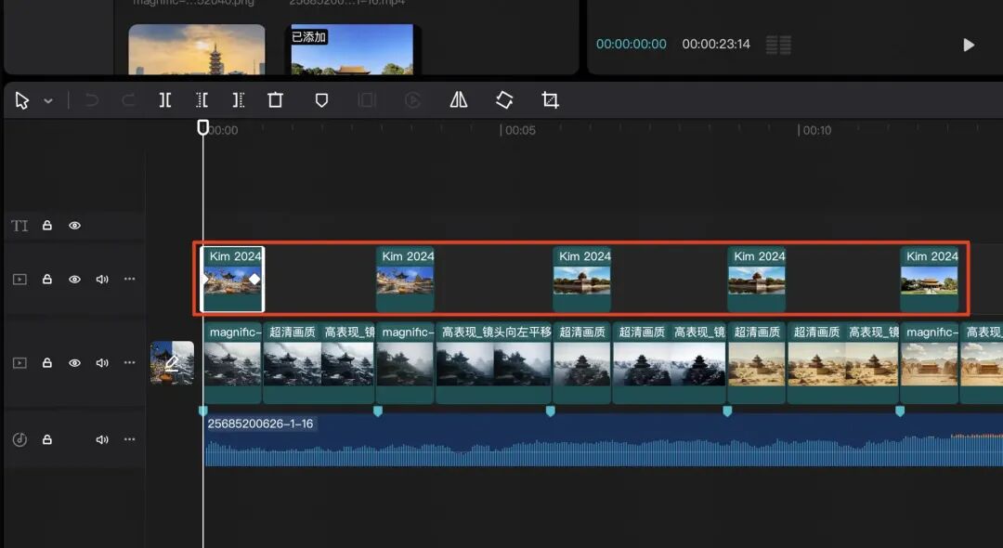
Task: Hide the Kim 2024 overlay track
Action: click(x=75, y=280)
